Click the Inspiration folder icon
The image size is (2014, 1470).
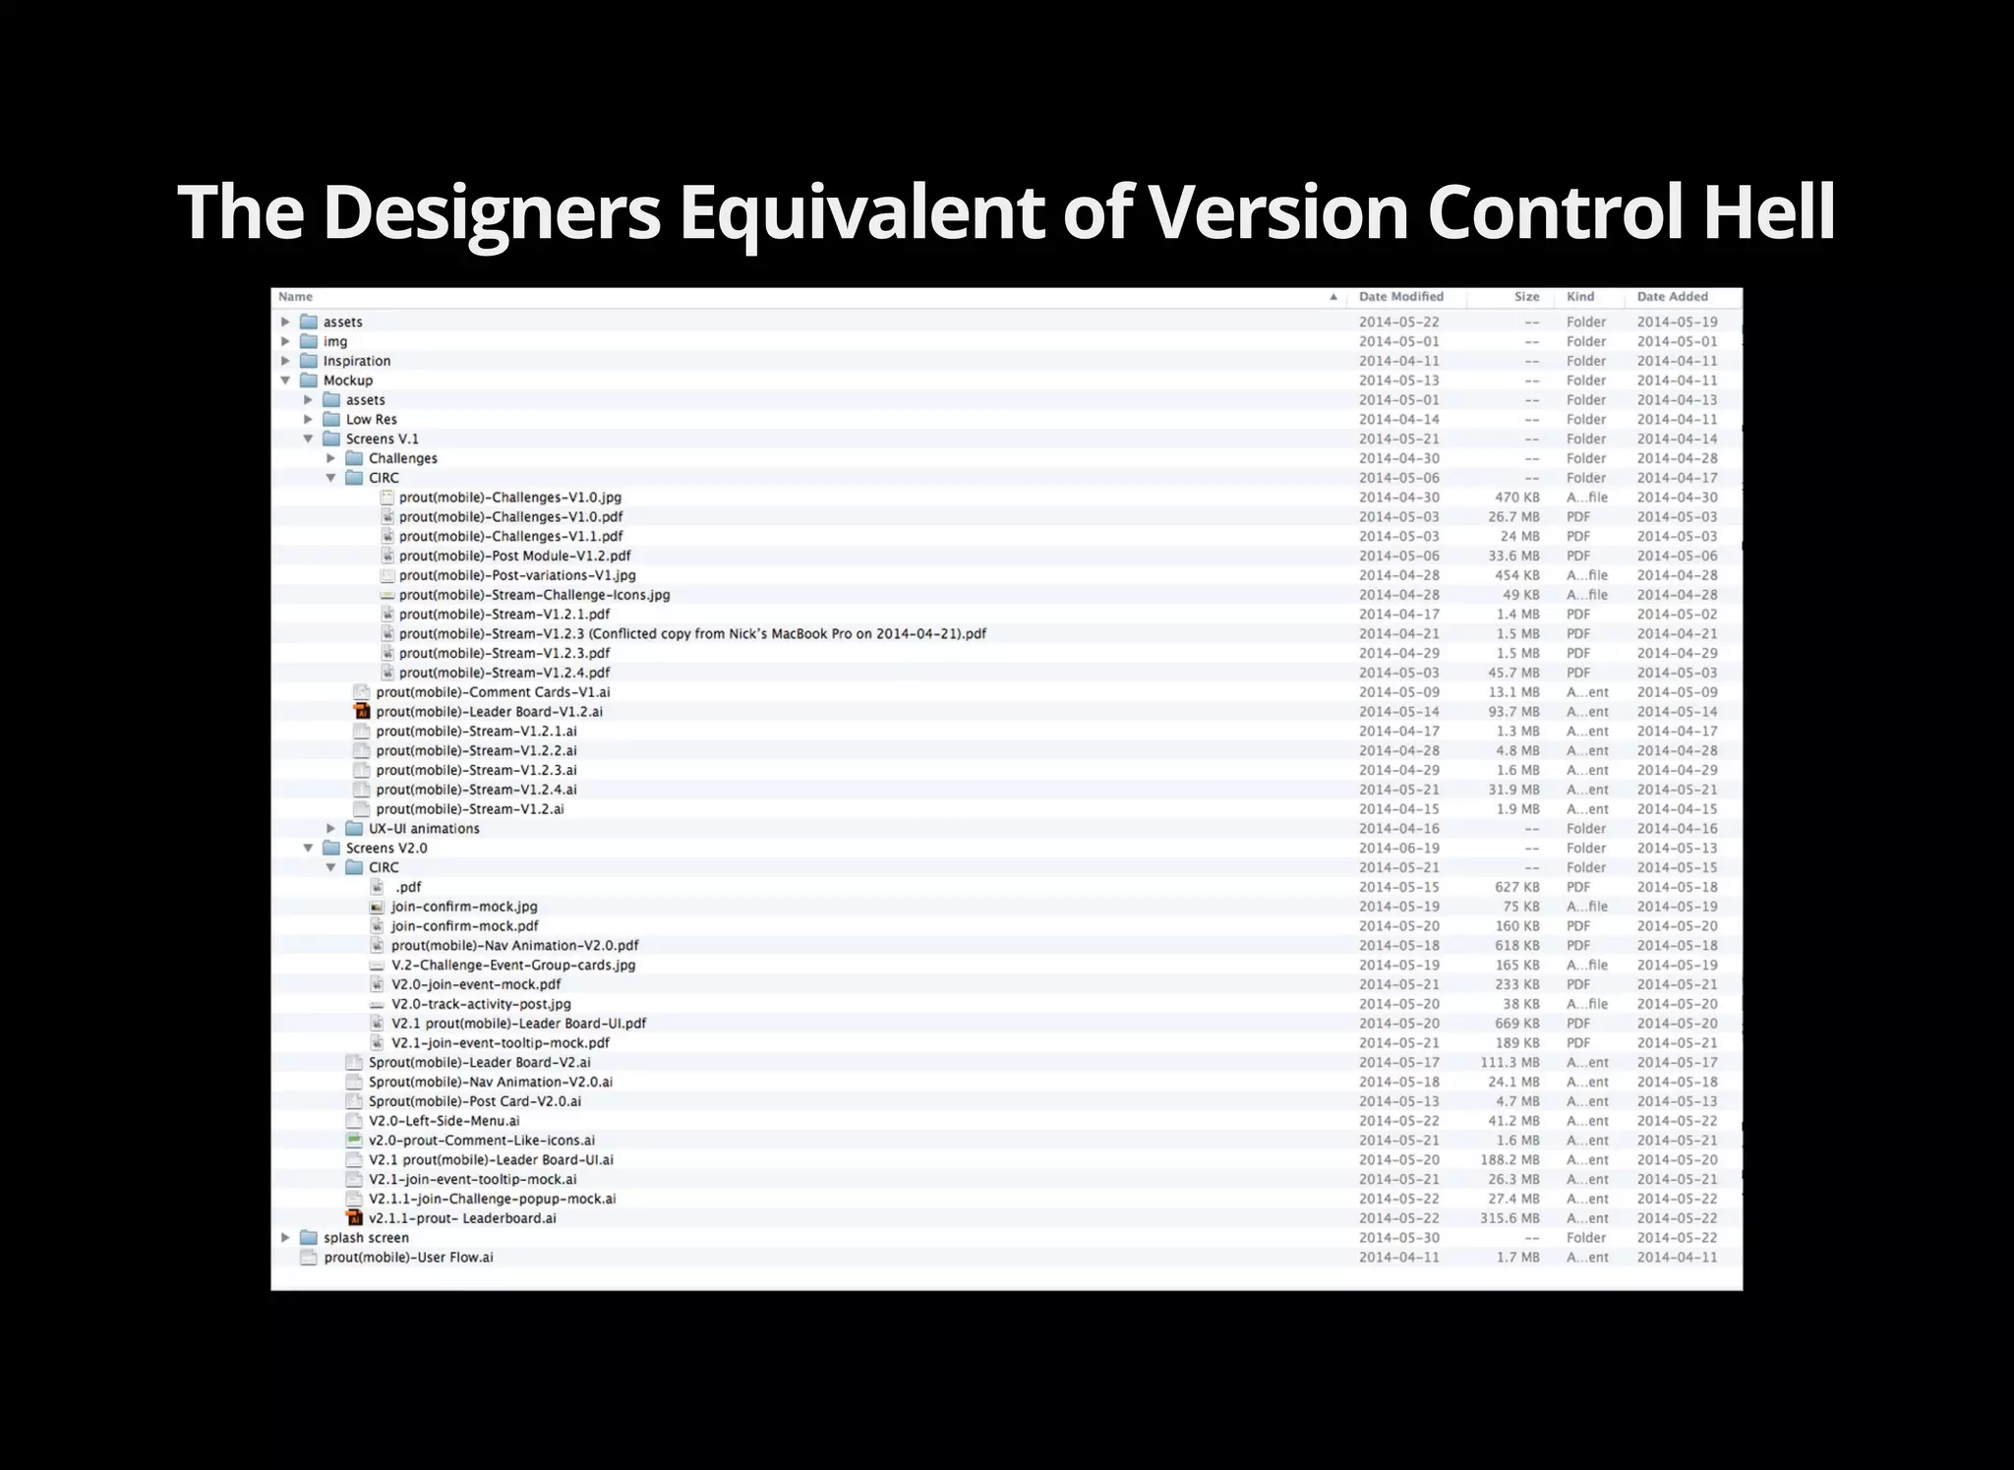tap(309, 361)
